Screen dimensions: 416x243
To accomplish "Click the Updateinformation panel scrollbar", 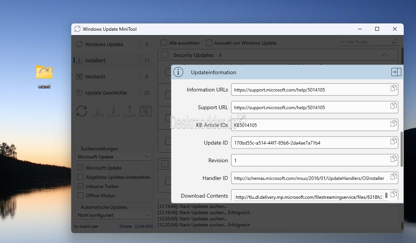I will pyautogui.click(x=401, y=149).
